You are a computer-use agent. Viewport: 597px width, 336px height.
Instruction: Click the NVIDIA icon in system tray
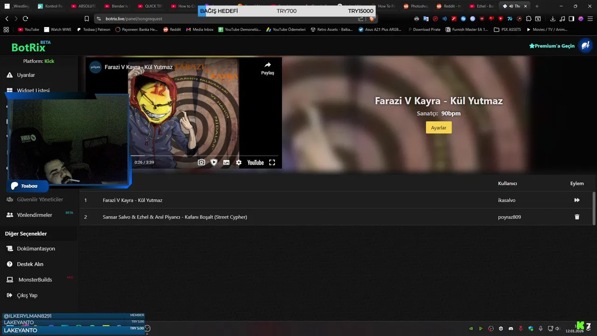[x=471, y=329]
